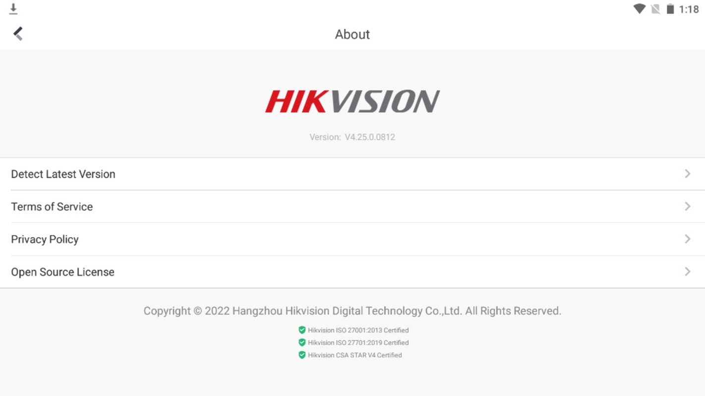Tap the green shield beside ISO 27001:2013
The image size is (705, 396).
[302, 330]
